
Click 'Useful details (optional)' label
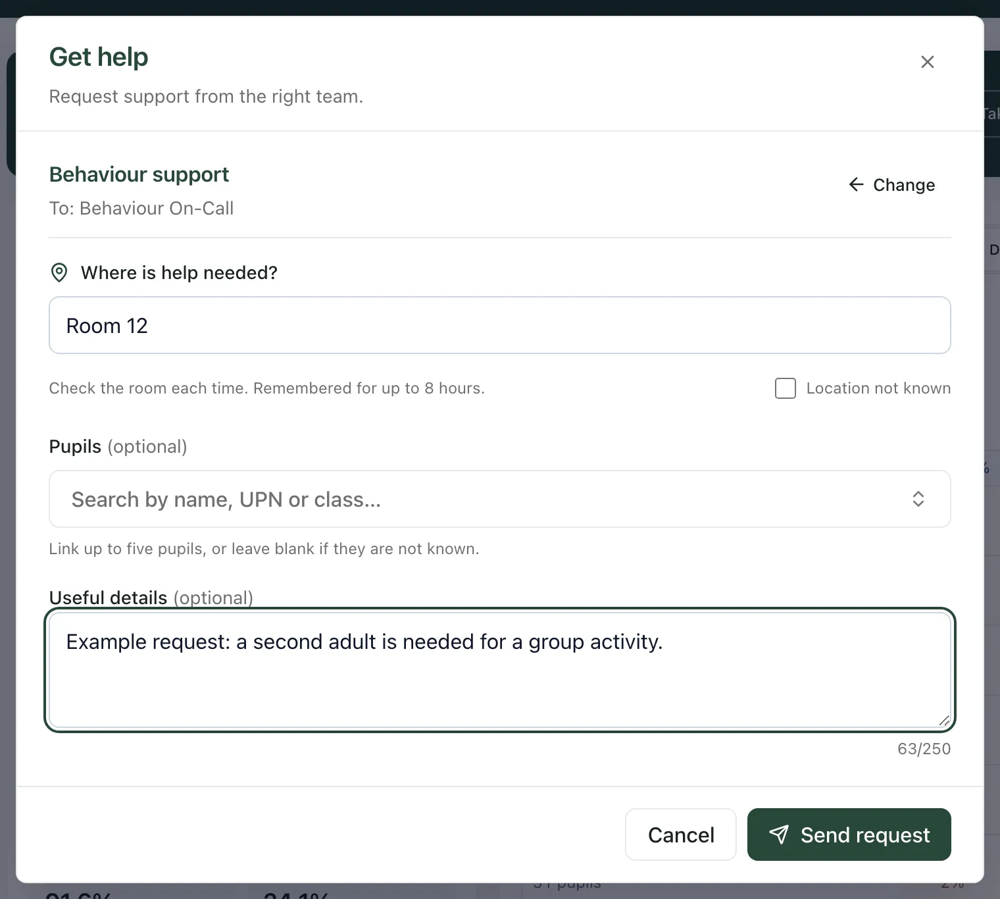coord(151,598)
